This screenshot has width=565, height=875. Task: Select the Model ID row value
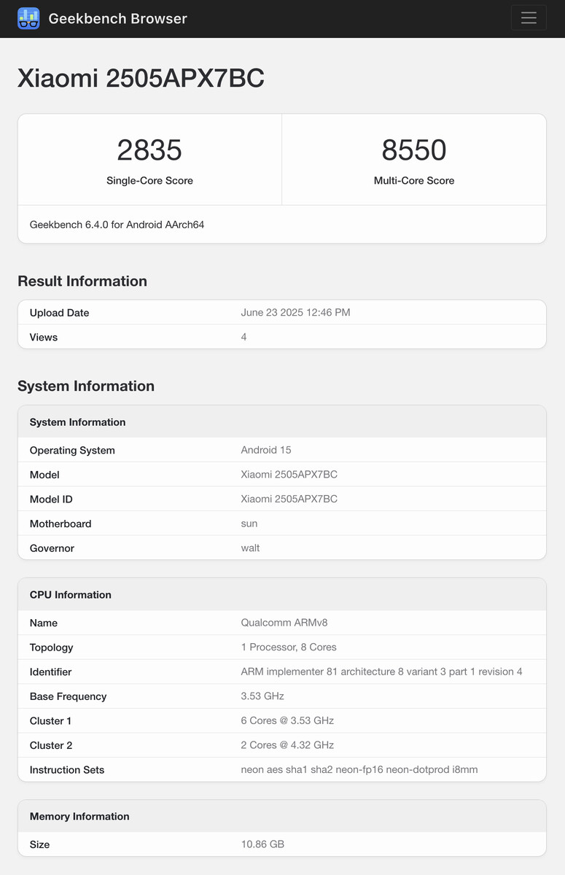pyautogui.click(x=289, y=499)
